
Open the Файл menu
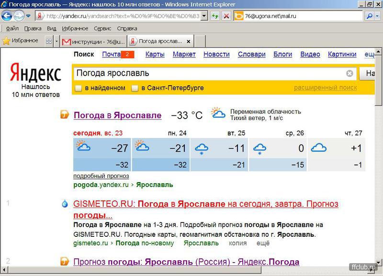[12, 29]
